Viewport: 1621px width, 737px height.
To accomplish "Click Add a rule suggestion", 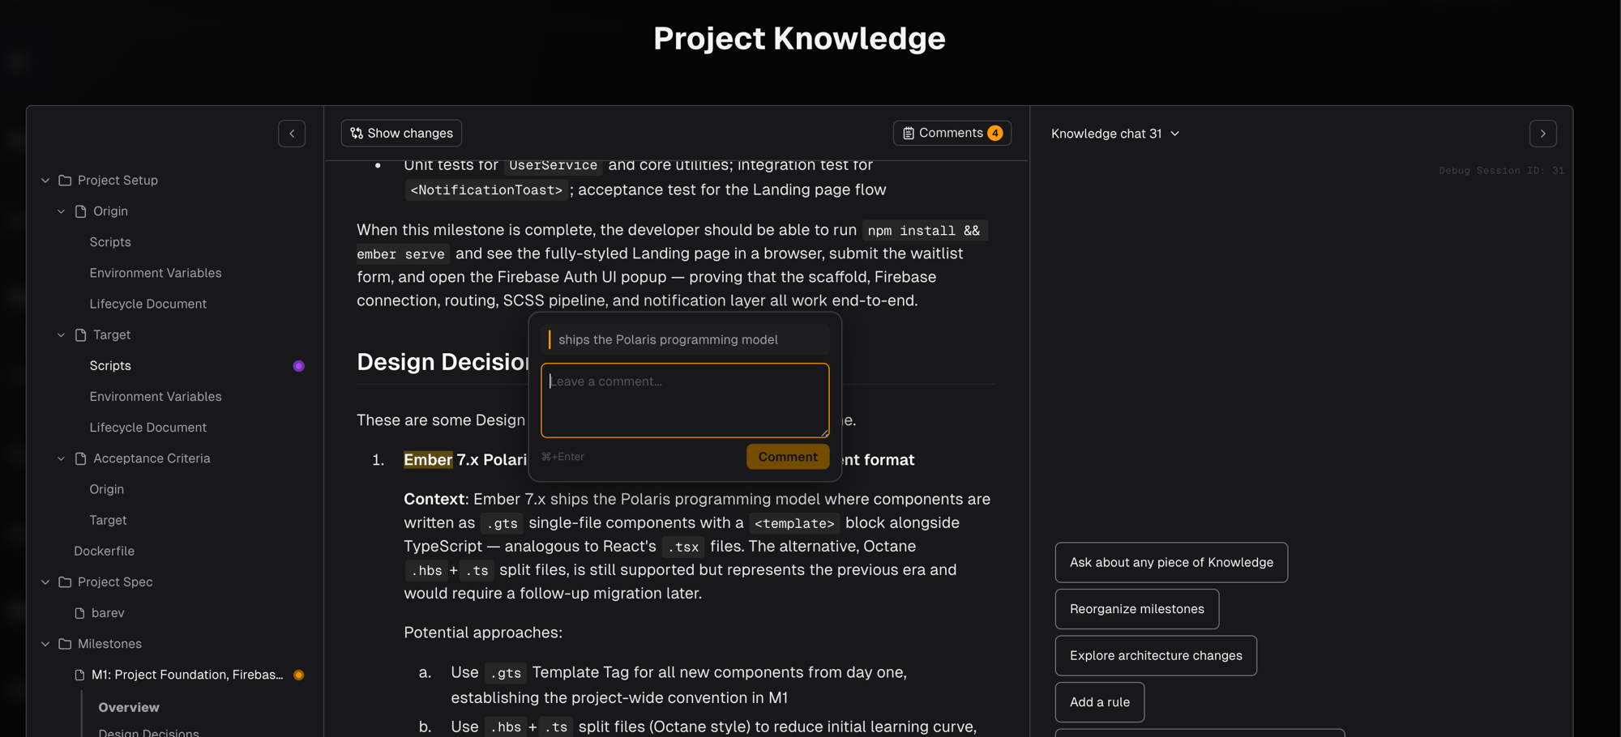I will pyautogui.click(x=1099, y=702).
